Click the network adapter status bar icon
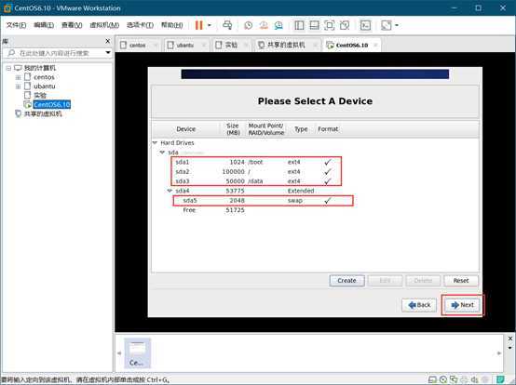Viewport: 516px width, 385px height. [454, 379]
